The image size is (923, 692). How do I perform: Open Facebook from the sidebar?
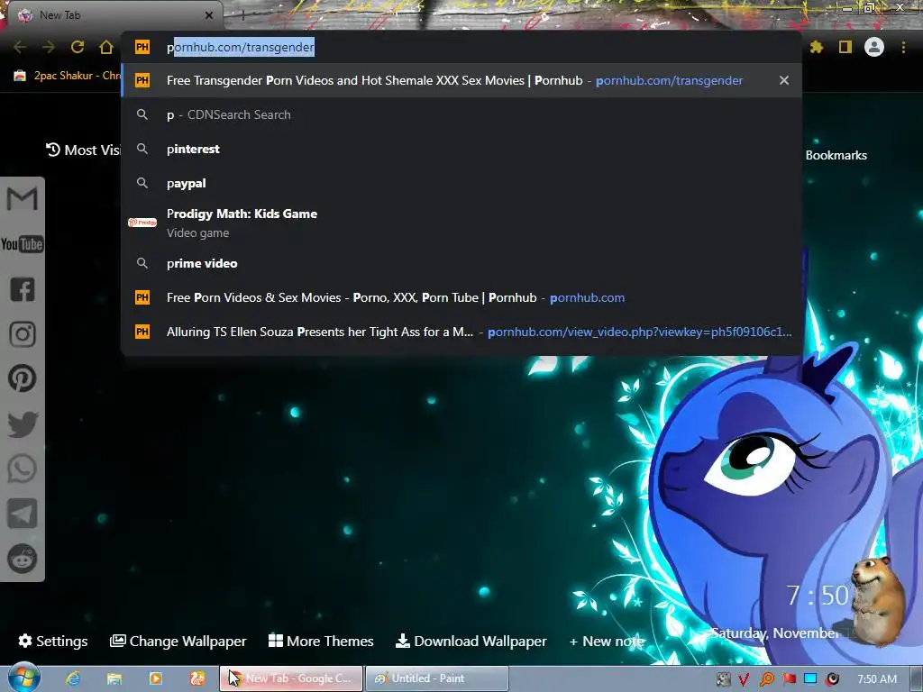pos(23,289)
